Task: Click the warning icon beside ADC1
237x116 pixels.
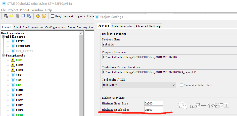Action: tap(13, 60)
